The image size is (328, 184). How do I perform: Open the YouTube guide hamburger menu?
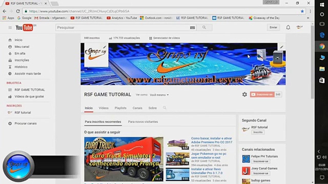click(10, 28)
